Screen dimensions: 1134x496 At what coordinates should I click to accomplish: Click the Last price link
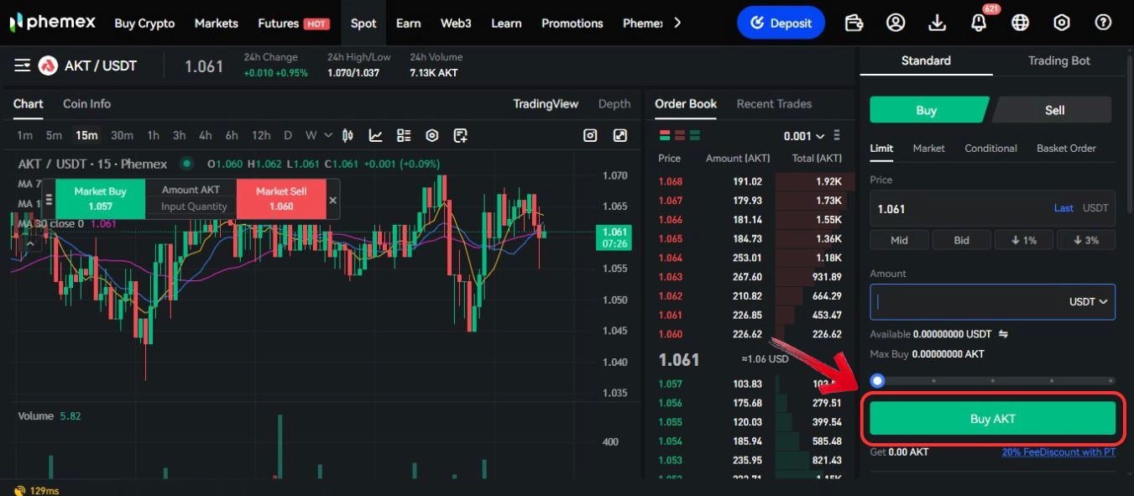(1063, 208)
